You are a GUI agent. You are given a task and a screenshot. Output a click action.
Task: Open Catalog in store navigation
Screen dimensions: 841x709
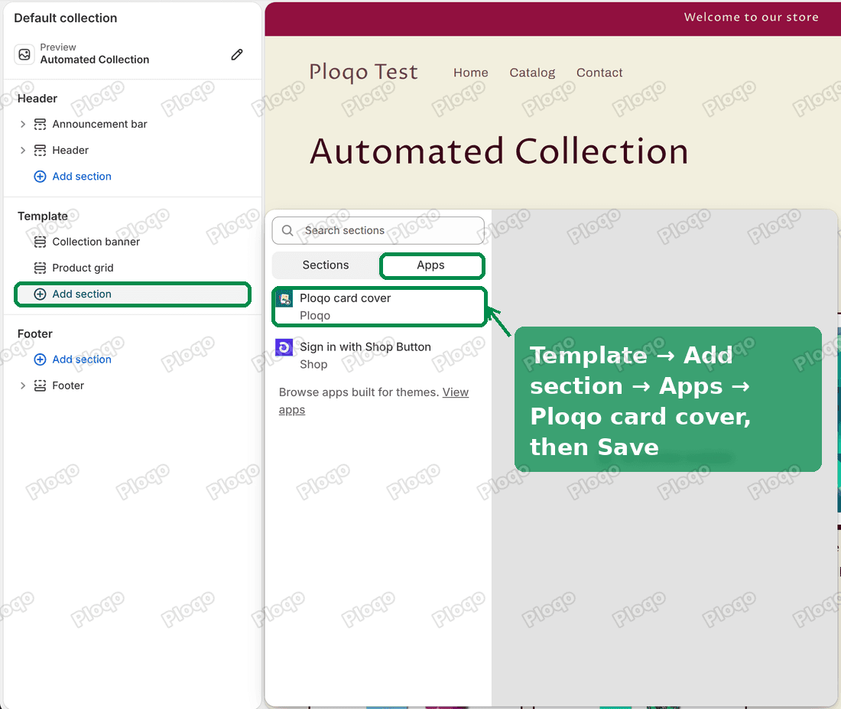[x=532, y=73]
